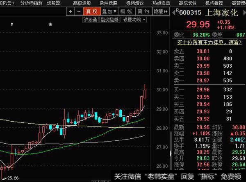Screen dimensions: 246x182
Task: Open 机构推荐 menu item
Action: click(214, 3)
